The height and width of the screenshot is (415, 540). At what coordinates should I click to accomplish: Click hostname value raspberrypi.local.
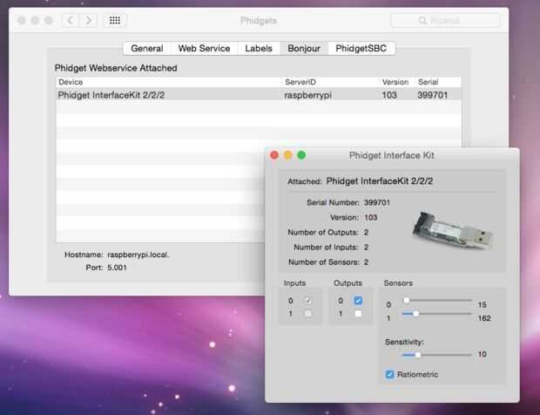(138, 255)
